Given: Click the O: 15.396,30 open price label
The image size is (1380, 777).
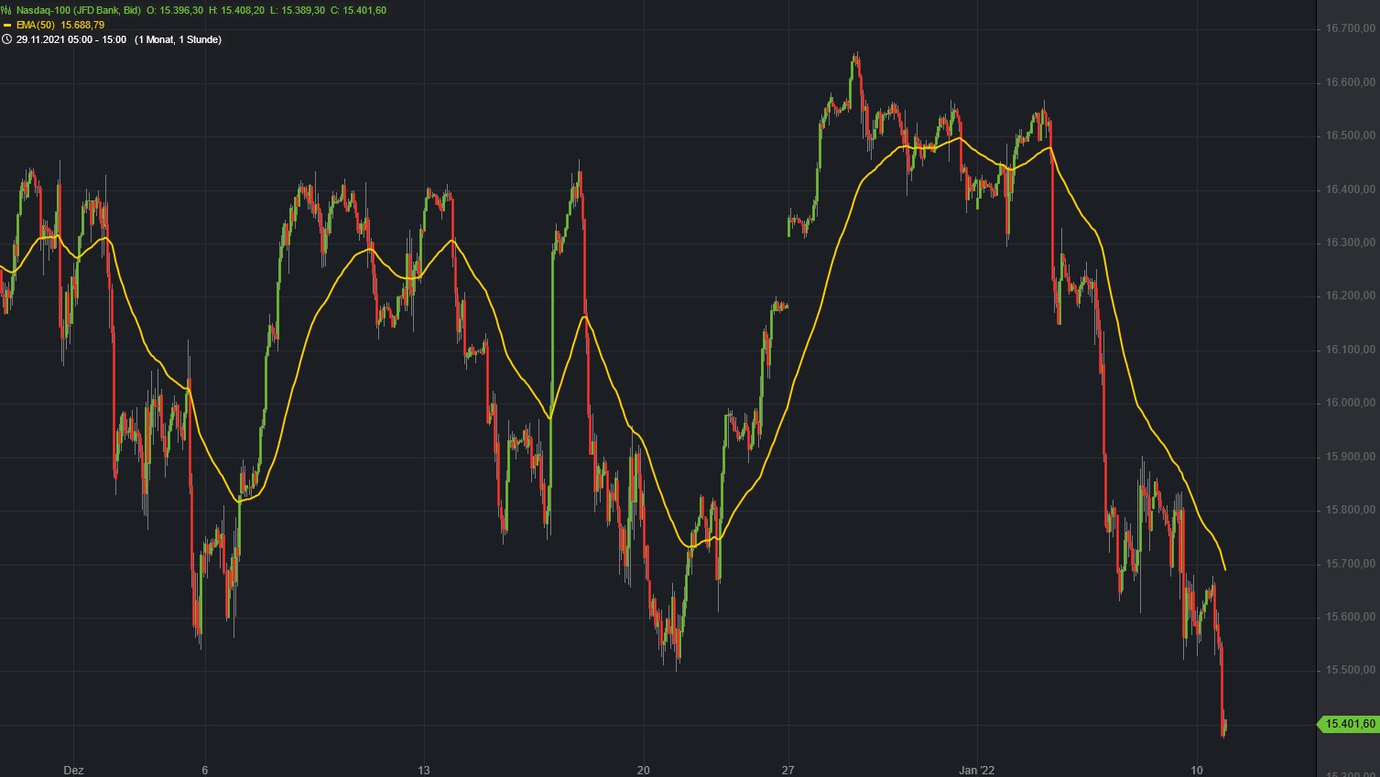Looking at the screenshot, I should [x=174, y=10].
